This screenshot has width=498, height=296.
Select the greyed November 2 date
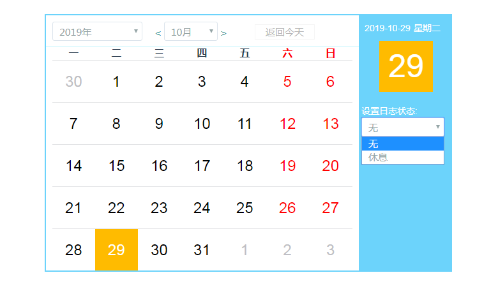click(x=287, y=249)
